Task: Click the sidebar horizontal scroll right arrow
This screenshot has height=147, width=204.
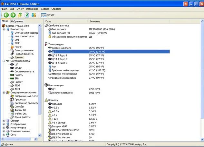Action: (x=36, y=139)
